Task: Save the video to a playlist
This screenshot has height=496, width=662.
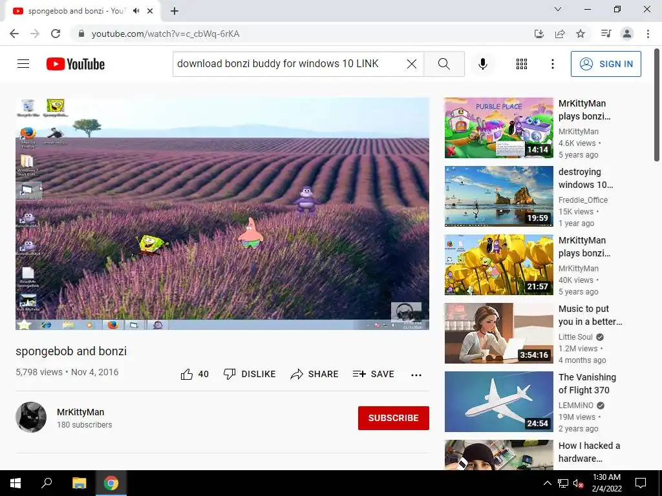Action: 374,374
